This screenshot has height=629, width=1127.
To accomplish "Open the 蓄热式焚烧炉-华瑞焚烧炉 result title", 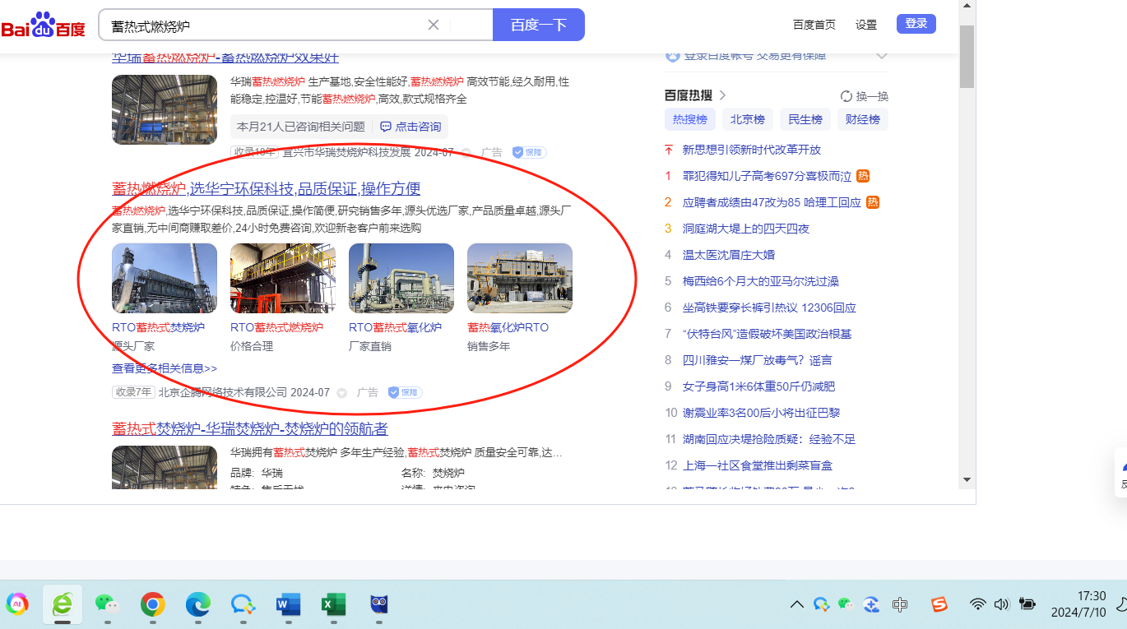I will click(x=250, y=428).
